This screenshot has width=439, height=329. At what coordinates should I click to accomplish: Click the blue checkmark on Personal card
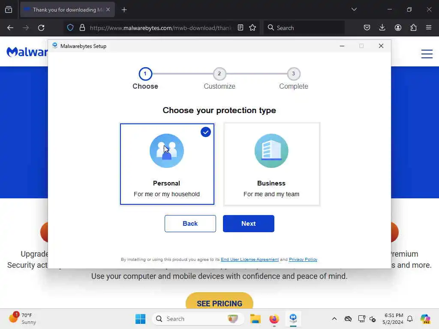(205, 132)
